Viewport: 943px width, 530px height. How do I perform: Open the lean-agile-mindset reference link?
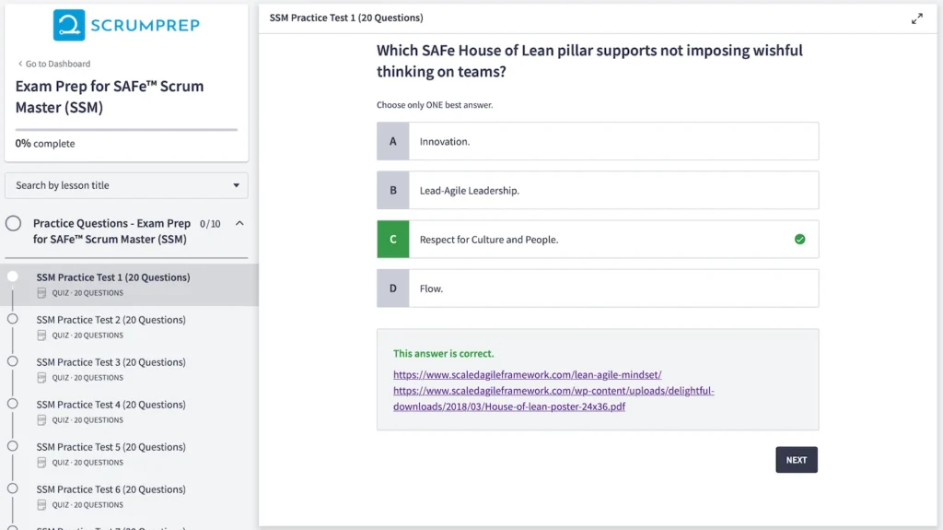pos(527,375)
